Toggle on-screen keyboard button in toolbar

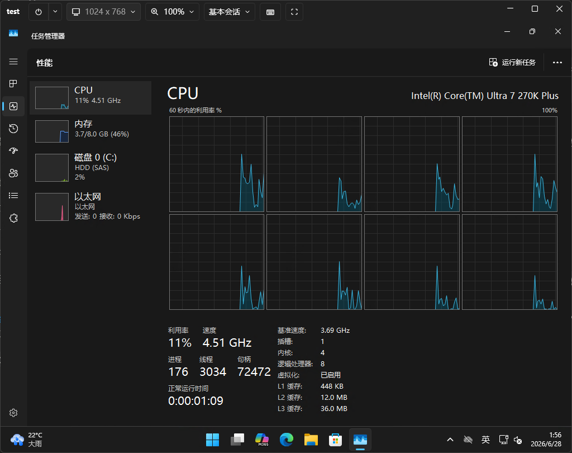pos(270,12)
